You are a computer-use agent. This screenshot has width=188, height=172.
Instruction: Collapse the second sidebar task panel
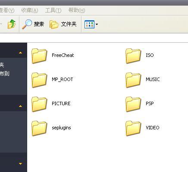(x=20, y=106)
